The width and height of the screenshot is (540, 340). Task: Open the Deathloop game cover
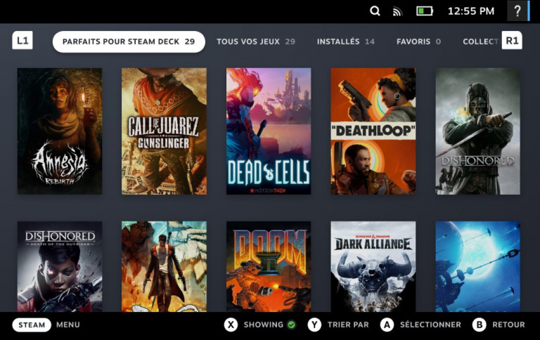[373, 131]
